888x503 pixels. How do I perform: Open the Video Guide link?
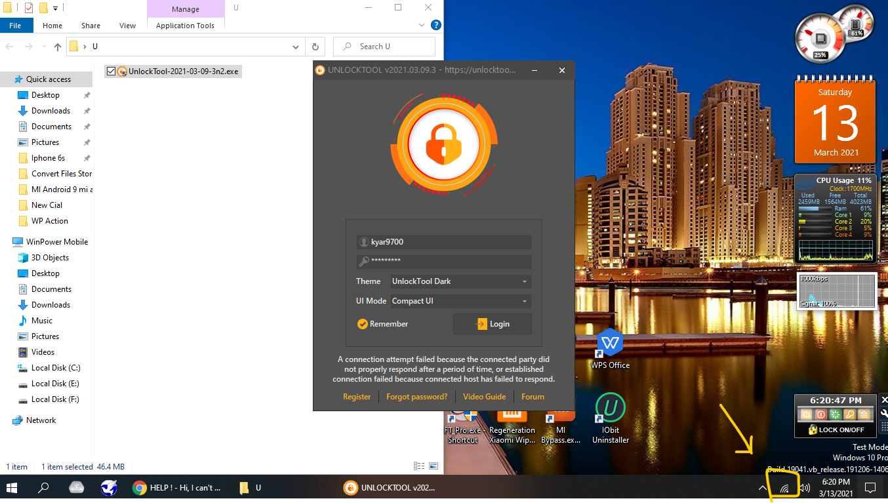pyautogui.click(x=484, y=397)
